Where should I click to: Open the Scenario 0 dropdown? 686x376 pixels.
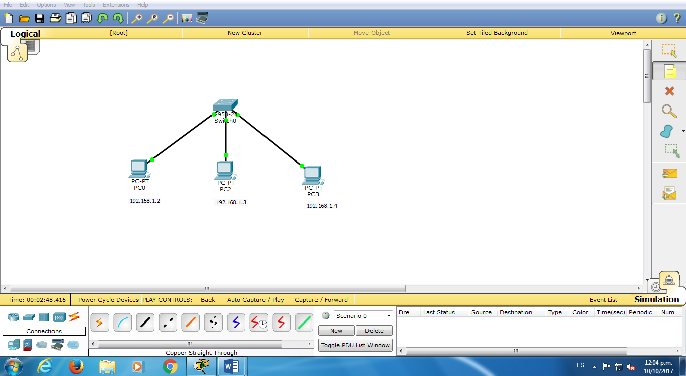pos(363,315)
